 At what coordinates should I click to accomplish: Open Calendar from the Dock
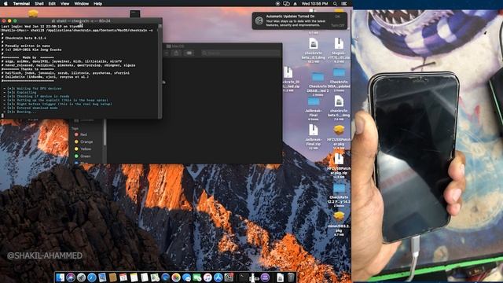tap(123, 277)
